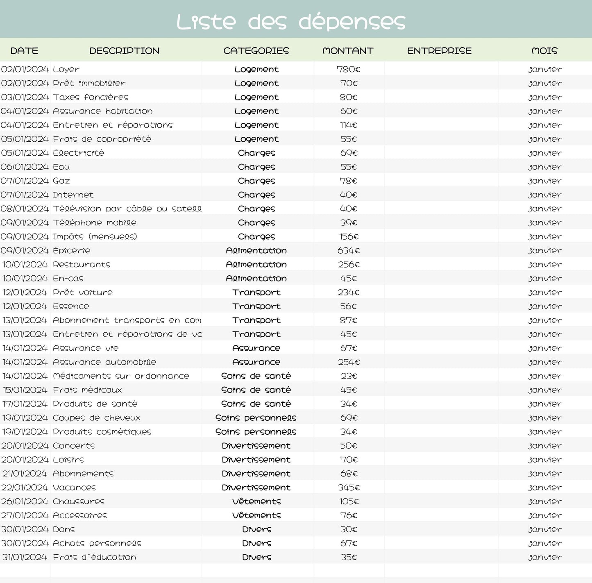The image size is (592, 583).
Task: Select the date 31/01/2024 cell
Action: tap(25, 557)
